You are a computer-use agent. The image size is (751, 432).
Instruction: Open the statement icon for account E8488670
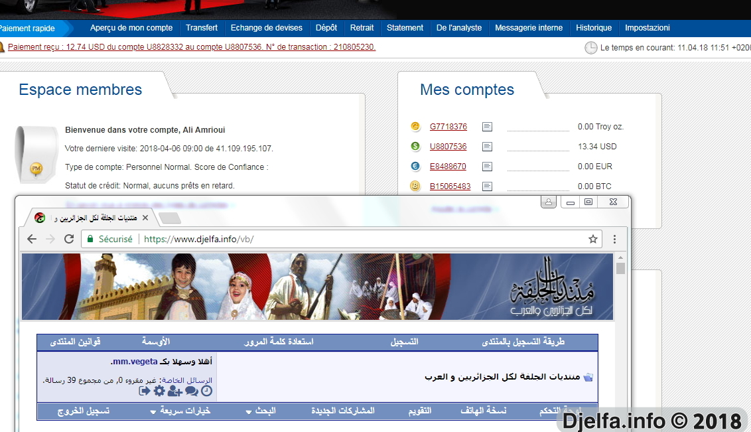pyautogui.click(x=487, y=167)
